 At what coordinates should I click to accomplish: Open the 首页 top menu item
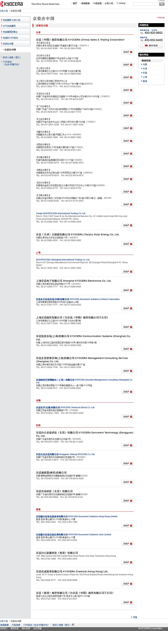click(x=75, y=3)
